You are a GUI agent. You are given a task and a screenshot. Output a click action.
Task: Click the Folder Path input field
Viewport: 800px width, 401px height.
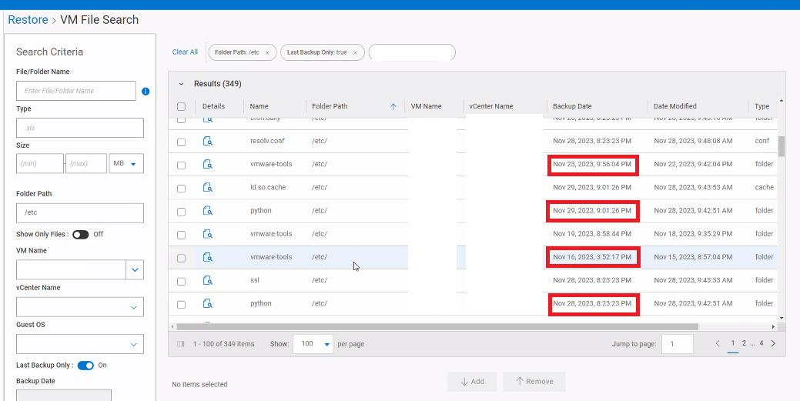point(79,213)
